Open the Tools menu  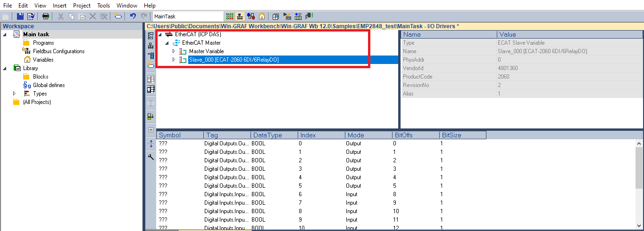(x=104, y=6)
